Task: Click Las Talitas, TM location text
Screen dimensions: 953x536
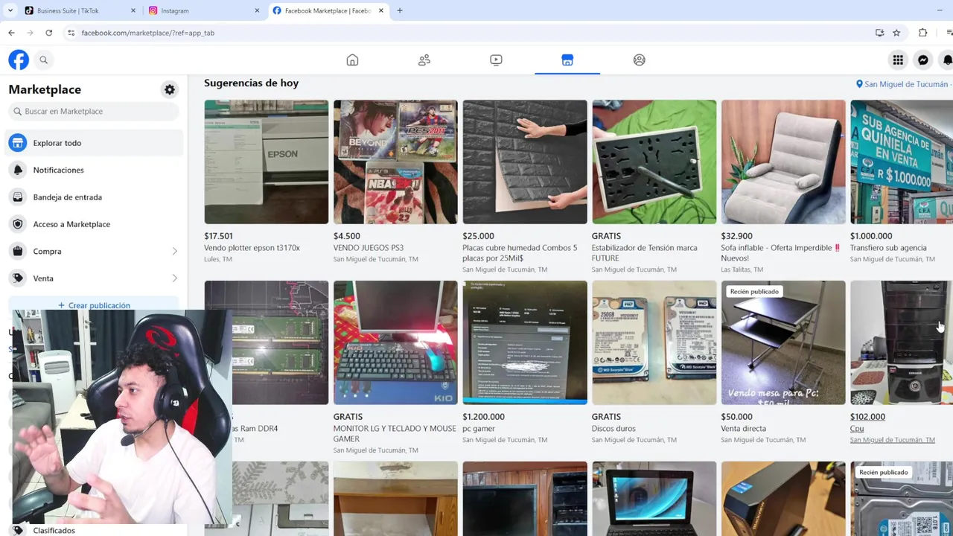Action: pos(742,269)
